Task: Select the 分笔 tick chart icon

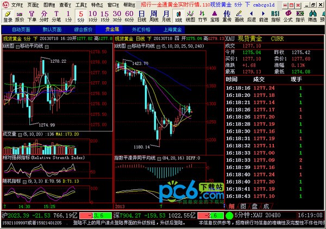Action: point(56,16)
